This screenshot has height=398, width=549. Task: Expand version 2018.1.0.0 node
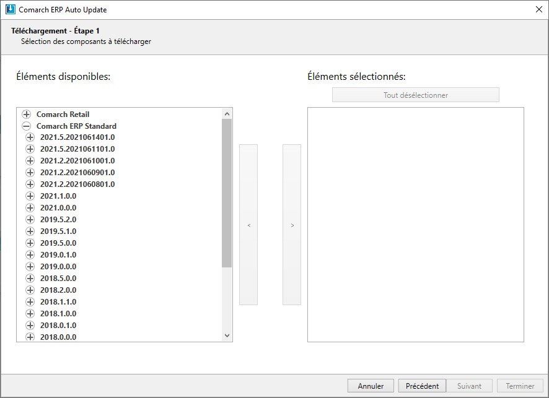(30, 314)
